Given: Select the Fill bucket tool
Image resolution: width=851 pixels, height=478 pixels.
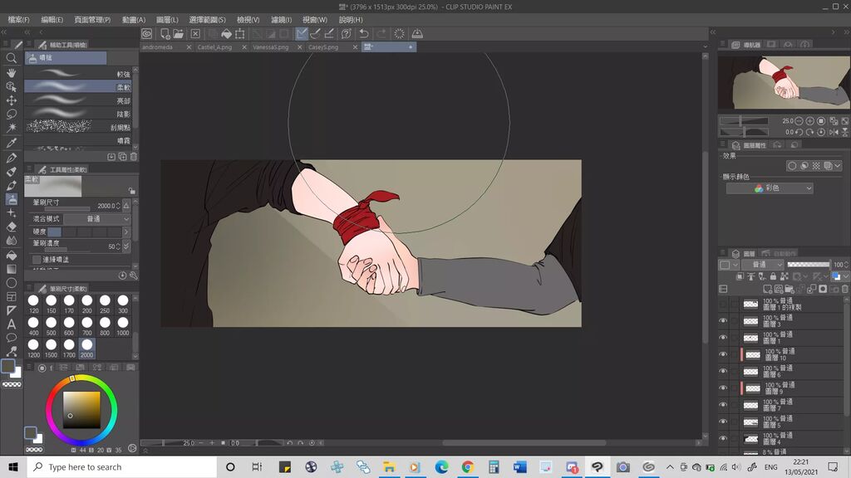Looking at the screenshot, I should (x=11, y=256).
